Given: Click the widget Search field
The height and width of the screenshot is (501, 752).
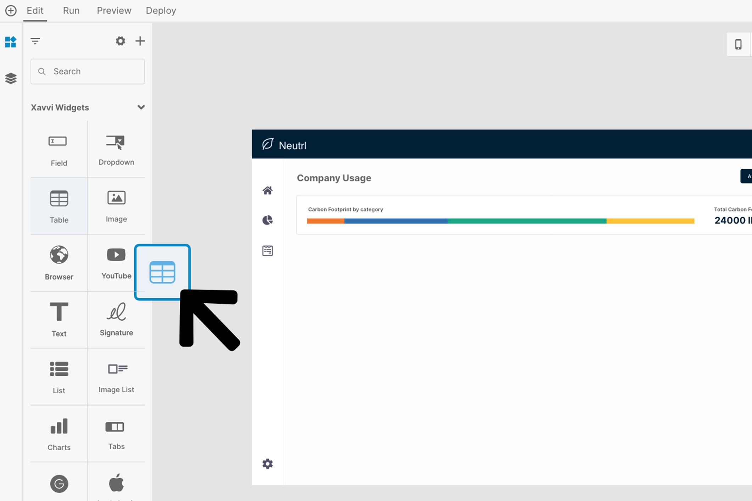Looking at the screenshot, I should [88, 72].
